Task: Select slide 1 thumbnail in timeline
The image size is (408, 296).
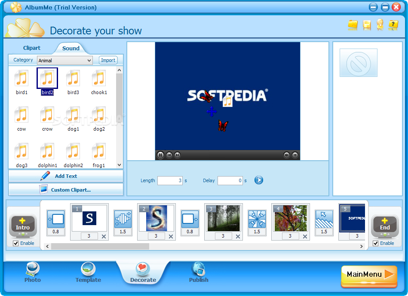Action: point(89,218)
